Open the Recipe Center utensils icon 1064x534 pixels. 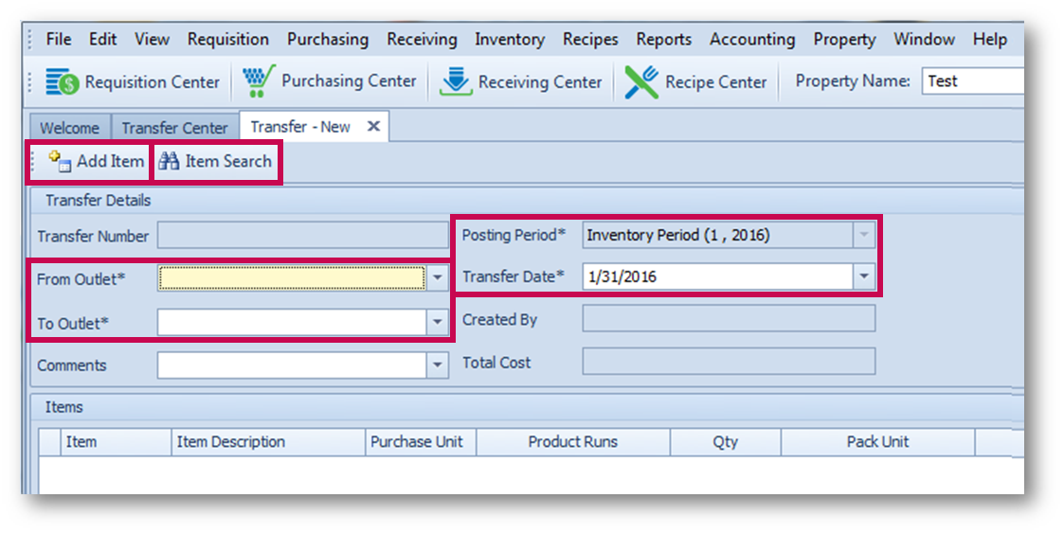pyautogui.click(x=641, y=82)
